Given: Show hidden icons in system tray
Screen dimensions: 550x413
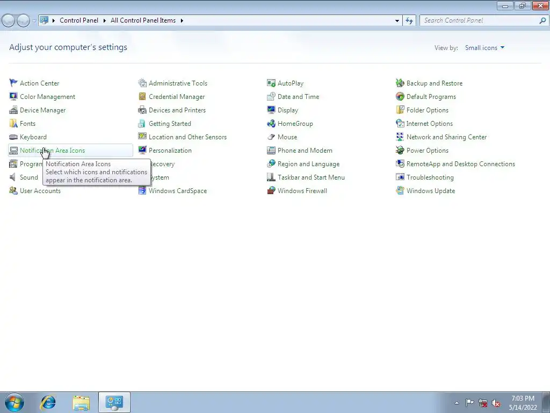Looking at the screenshot, I should pyautogui.click(x=457, y=403).
